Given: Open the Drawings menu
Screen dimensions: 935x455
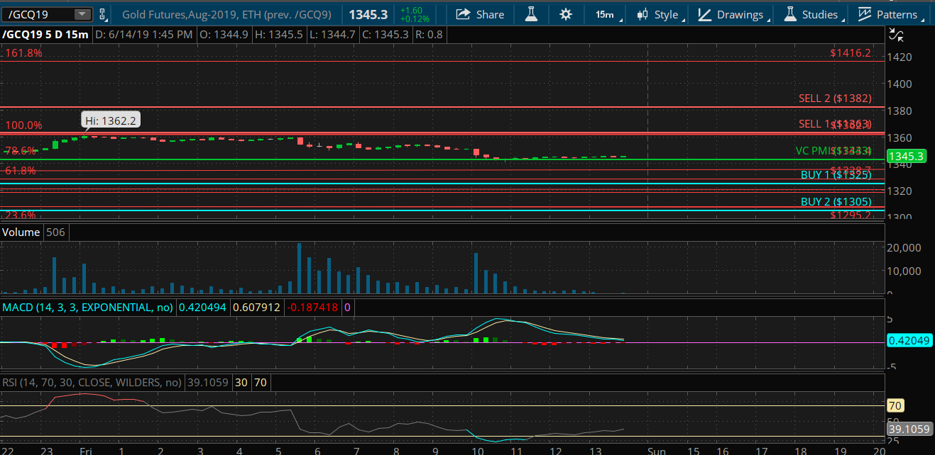Looking at the screenshot, I should point(740,14).
